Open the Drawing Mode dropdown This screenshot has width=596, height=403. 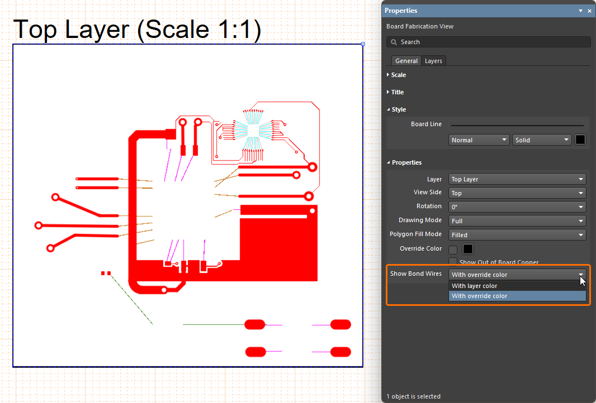pyautogui.click(x=517, y=221)
